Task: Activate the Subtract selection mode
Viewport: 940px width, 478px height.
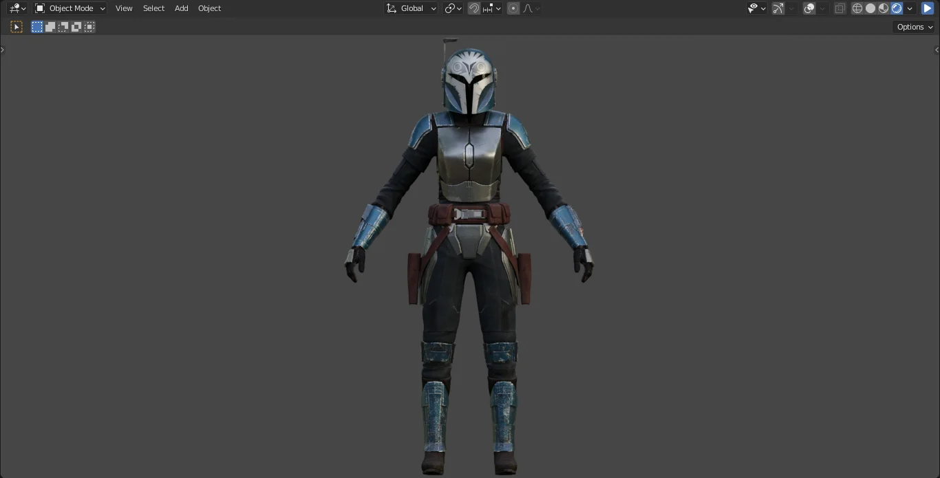Action: pyautogui.click(x=63, y=26)
